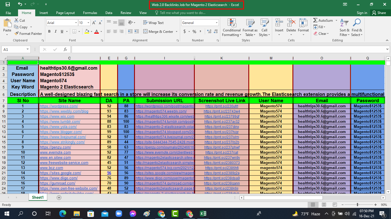
Task: Expand the Name Box dropdown arrow
Action: pyautogui.click(x=27, y=49)
